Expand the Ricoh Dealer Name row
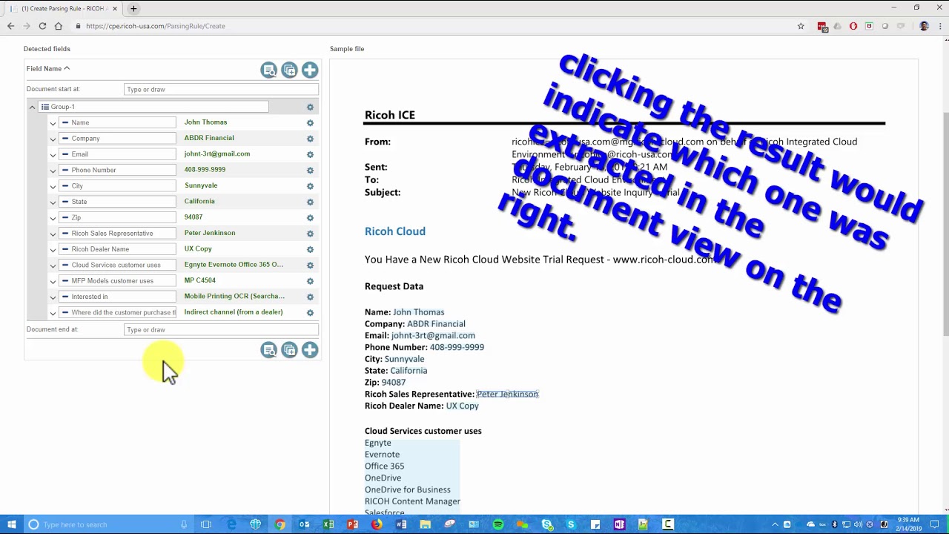 click(x=53, y=249)
